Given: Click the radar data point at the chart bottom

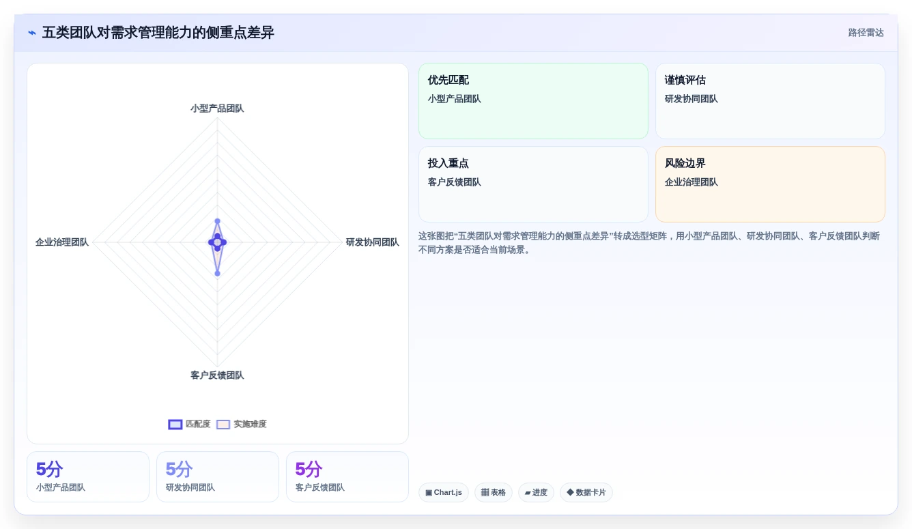Looking at the screenshot, I should [x=217, y=273].
